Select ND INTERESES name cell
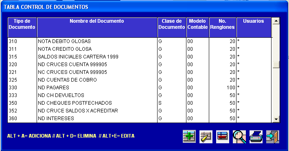This screenshot has width=289, height=151. click(97, 119)
